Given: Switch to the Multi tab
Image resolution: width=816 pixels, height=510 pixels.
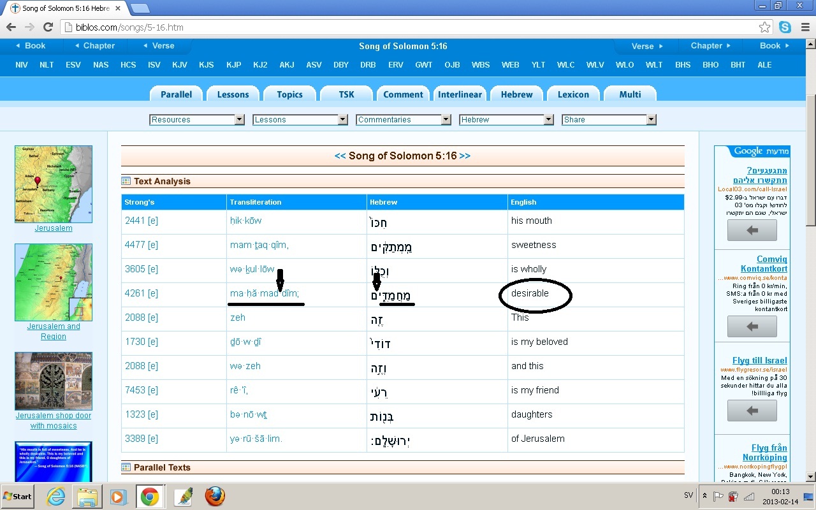Looking at the screenshot, I should click(630, 94).
